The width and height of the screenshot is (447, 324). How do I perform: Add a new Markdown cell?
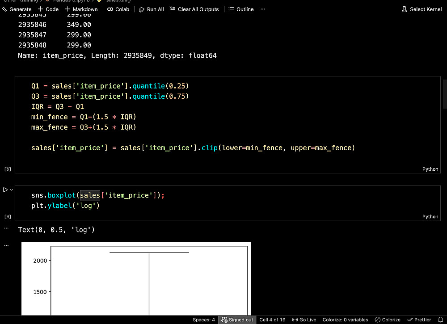click(81, 9)
